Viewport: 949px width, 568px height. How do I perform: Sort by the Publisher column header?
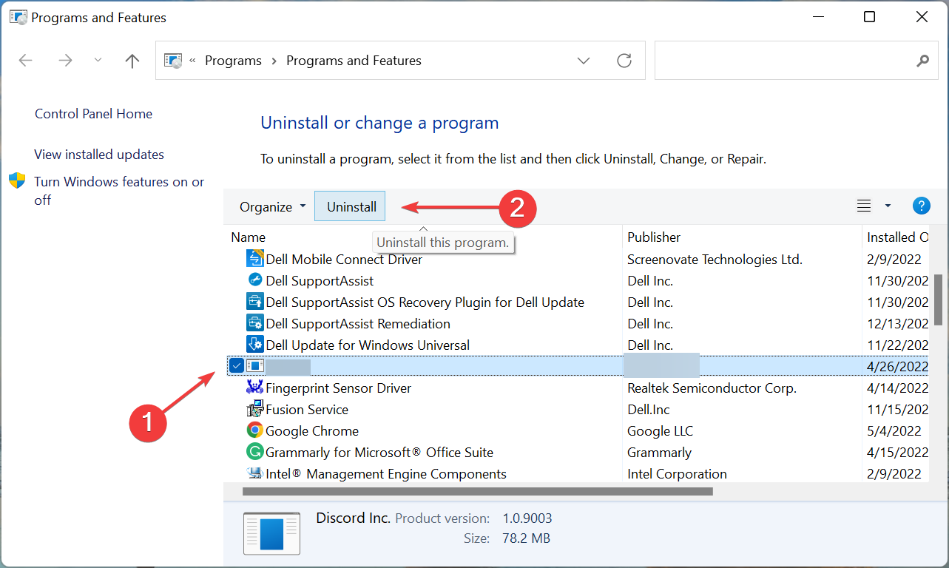tap(654, 237)
